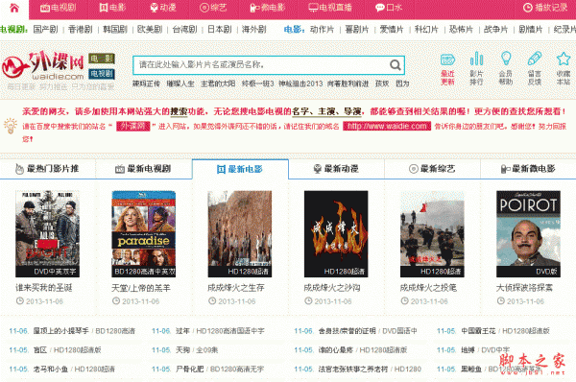Select 韩国剧 TV category
This screenshot has height=382, width=576.
115,30
